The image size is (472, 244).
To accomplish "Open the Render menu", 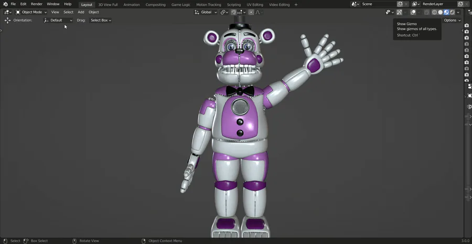I will coord(36,4).
